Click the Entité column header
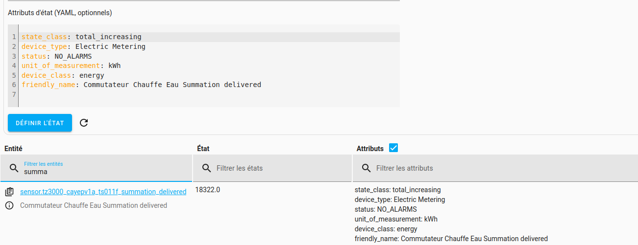Viewport: 638px width, 245px height. [14, 148]
